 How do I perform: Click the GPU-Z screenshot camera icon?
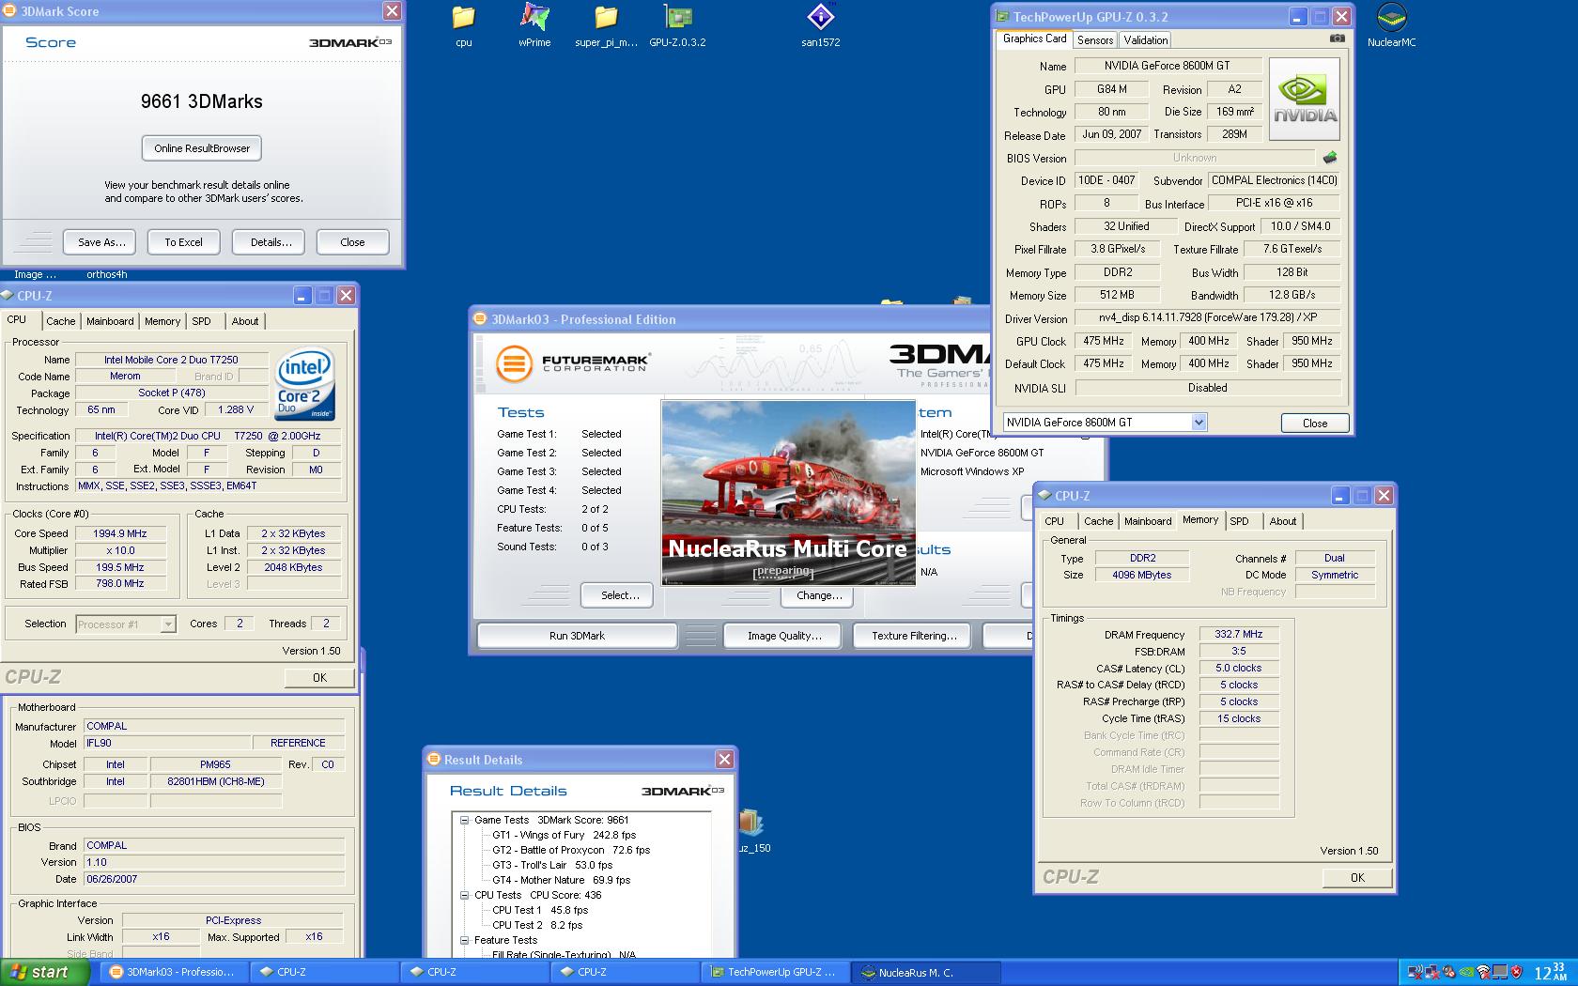[x=1338, y=39]
